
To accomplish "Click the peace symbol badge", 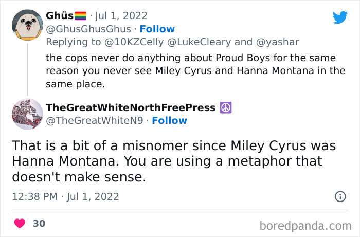I will [225, 107].
